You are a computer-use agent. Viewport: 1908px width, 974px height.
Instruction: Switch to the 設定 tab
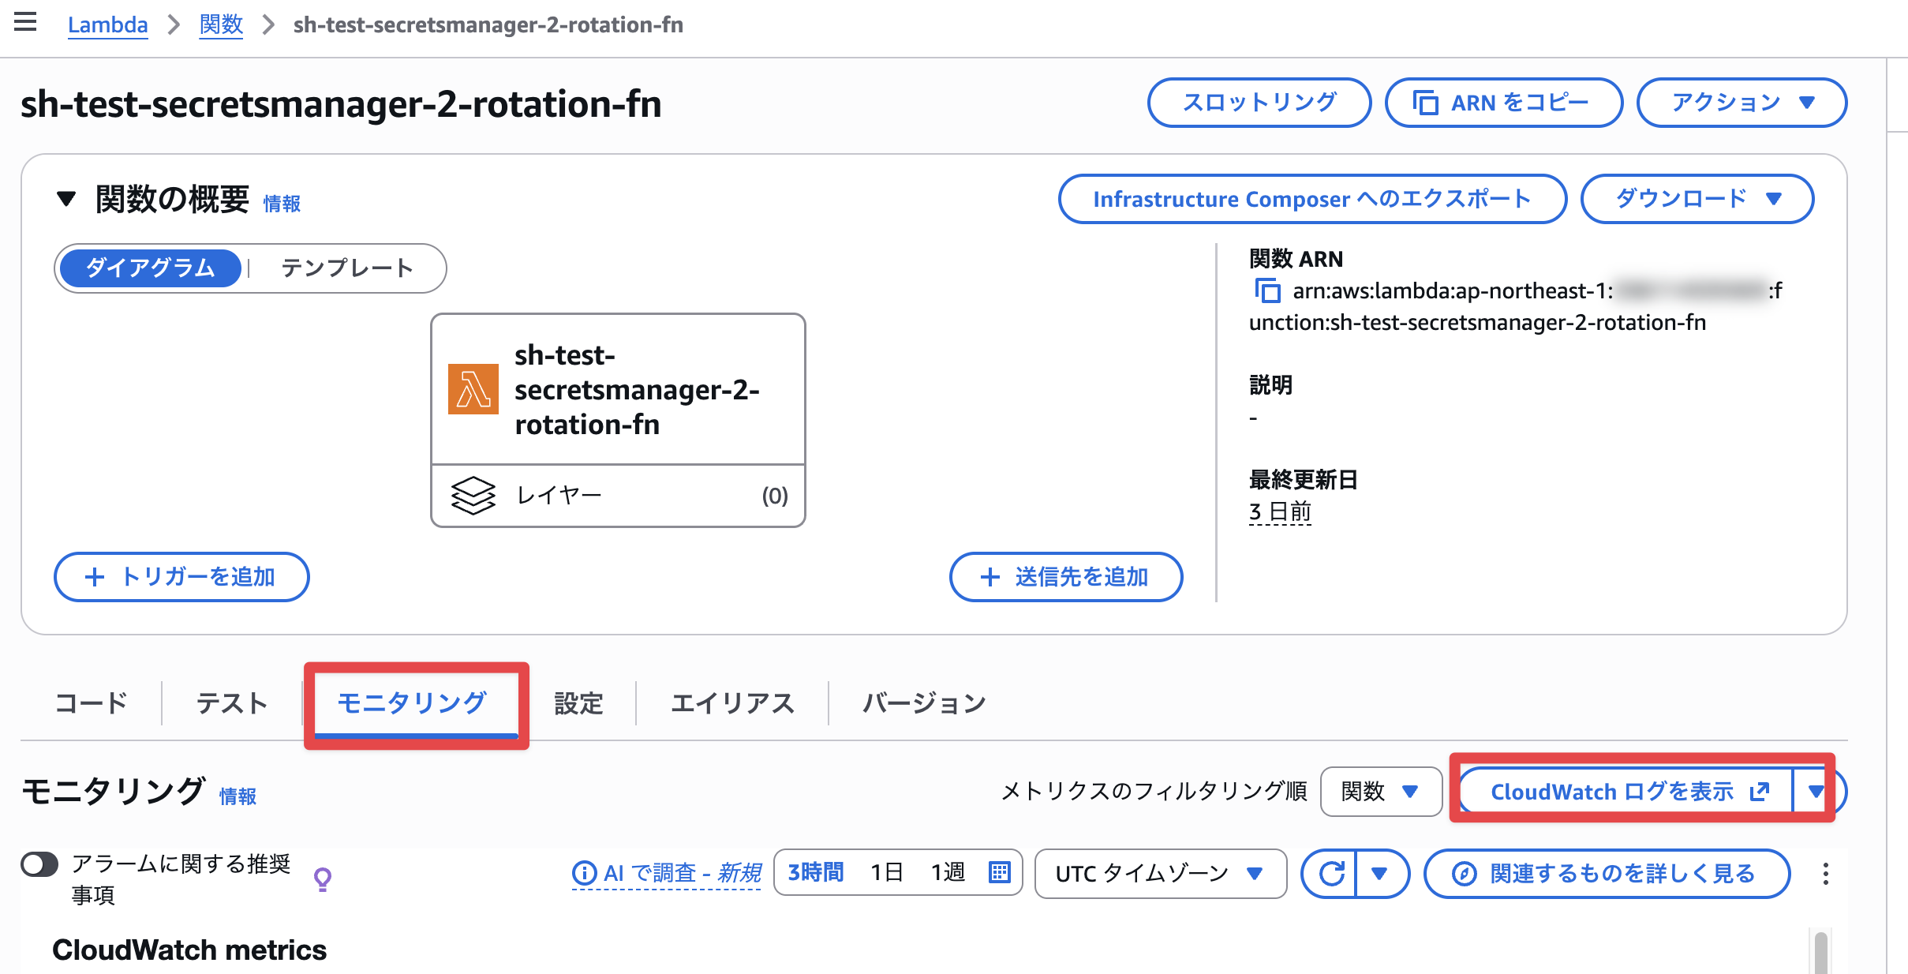578,702
